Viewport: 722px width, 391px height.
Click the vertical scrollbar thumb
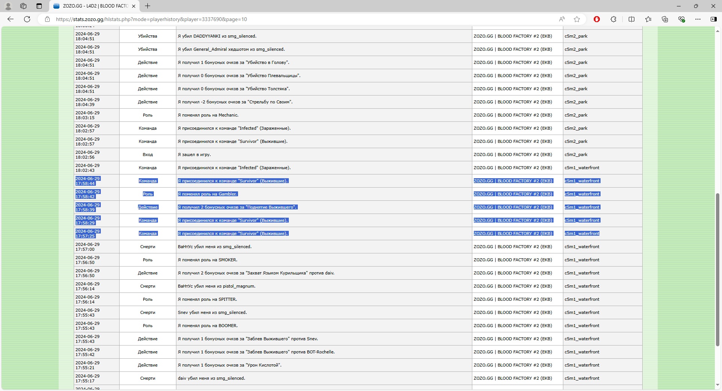point(717,269)
